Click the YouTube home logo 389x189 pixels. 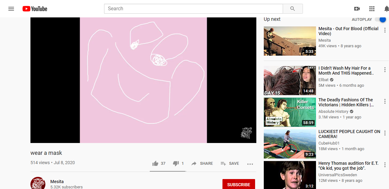(35, 9)
